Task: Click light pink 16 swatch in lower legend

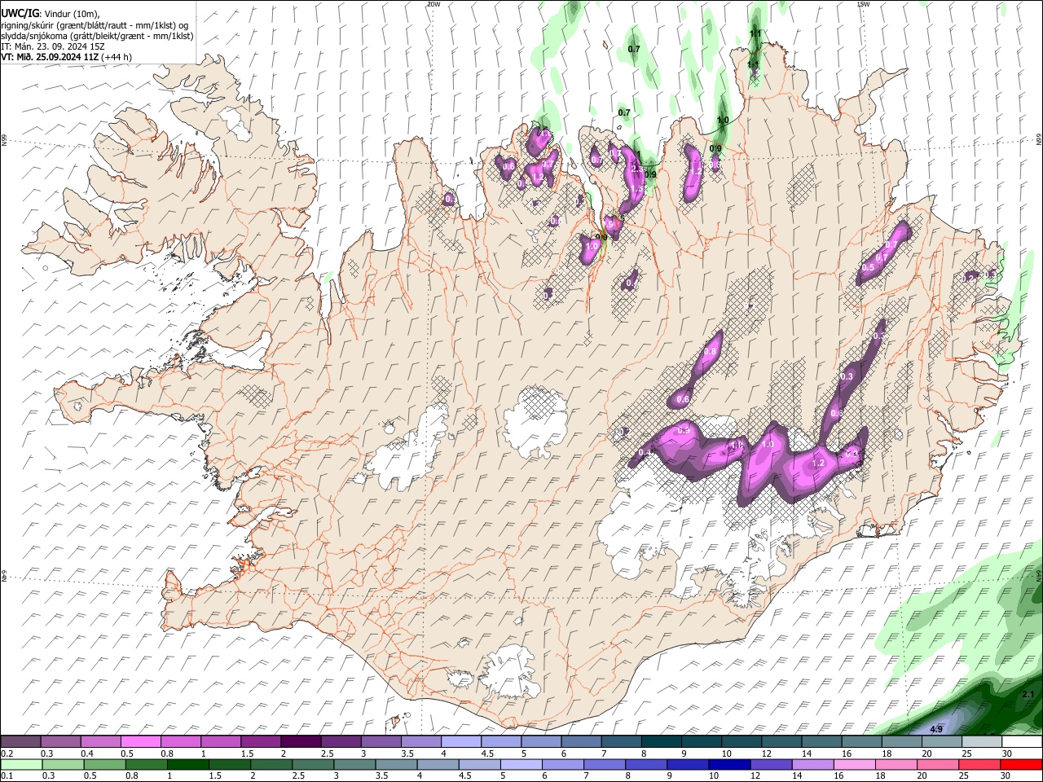Action: click(x=855, y=764)
